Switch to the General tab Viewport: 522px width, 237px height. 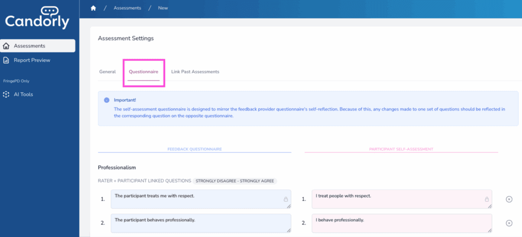coord(107,72)
